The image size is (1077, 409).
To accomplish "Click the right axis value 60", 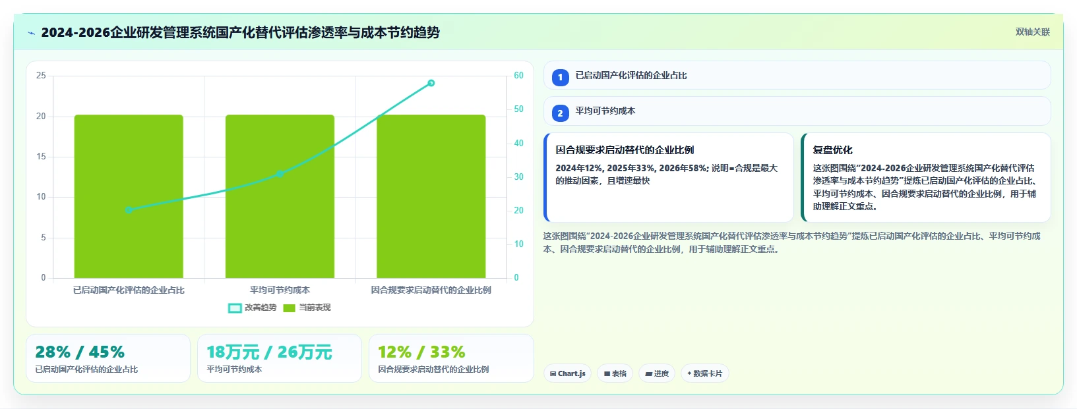I will click(x=519, y=76).
